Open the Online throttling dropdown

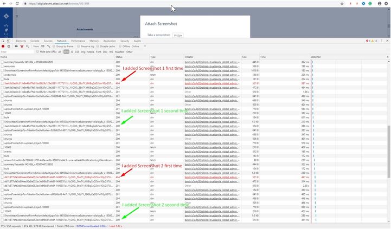(139, 47)
